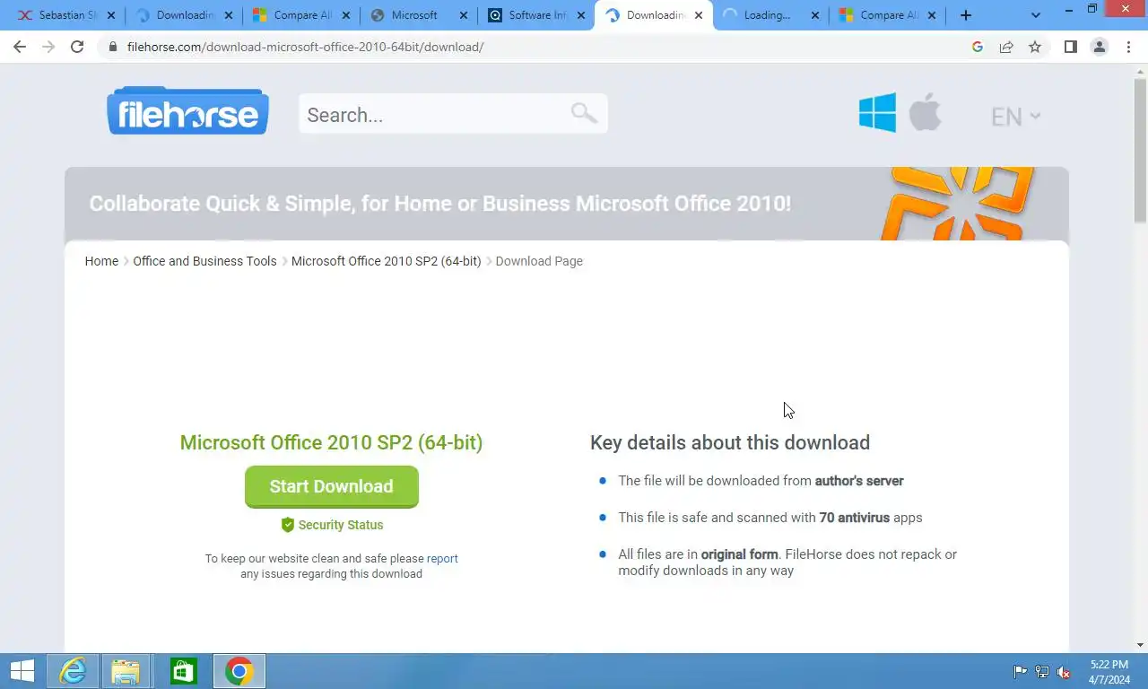Click the Chrome taskbar icon
Screen dimensions: 1148x689
(x=239, y=671)
